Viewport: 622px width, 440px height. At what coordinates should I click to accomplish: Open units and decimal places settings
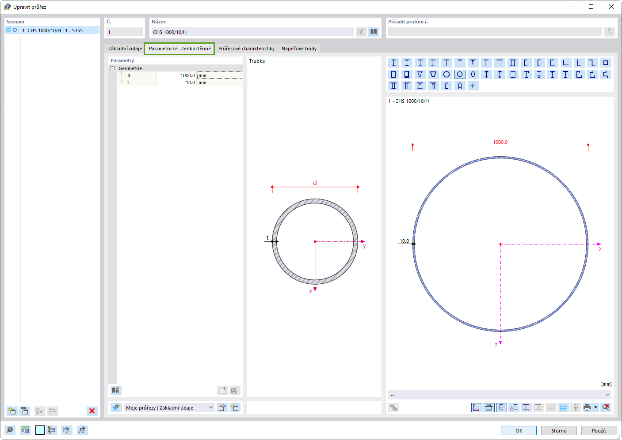(25, 430)
